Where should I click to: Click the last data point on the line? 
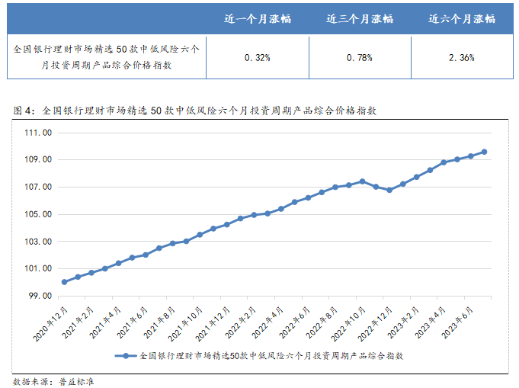click(484, 152)
